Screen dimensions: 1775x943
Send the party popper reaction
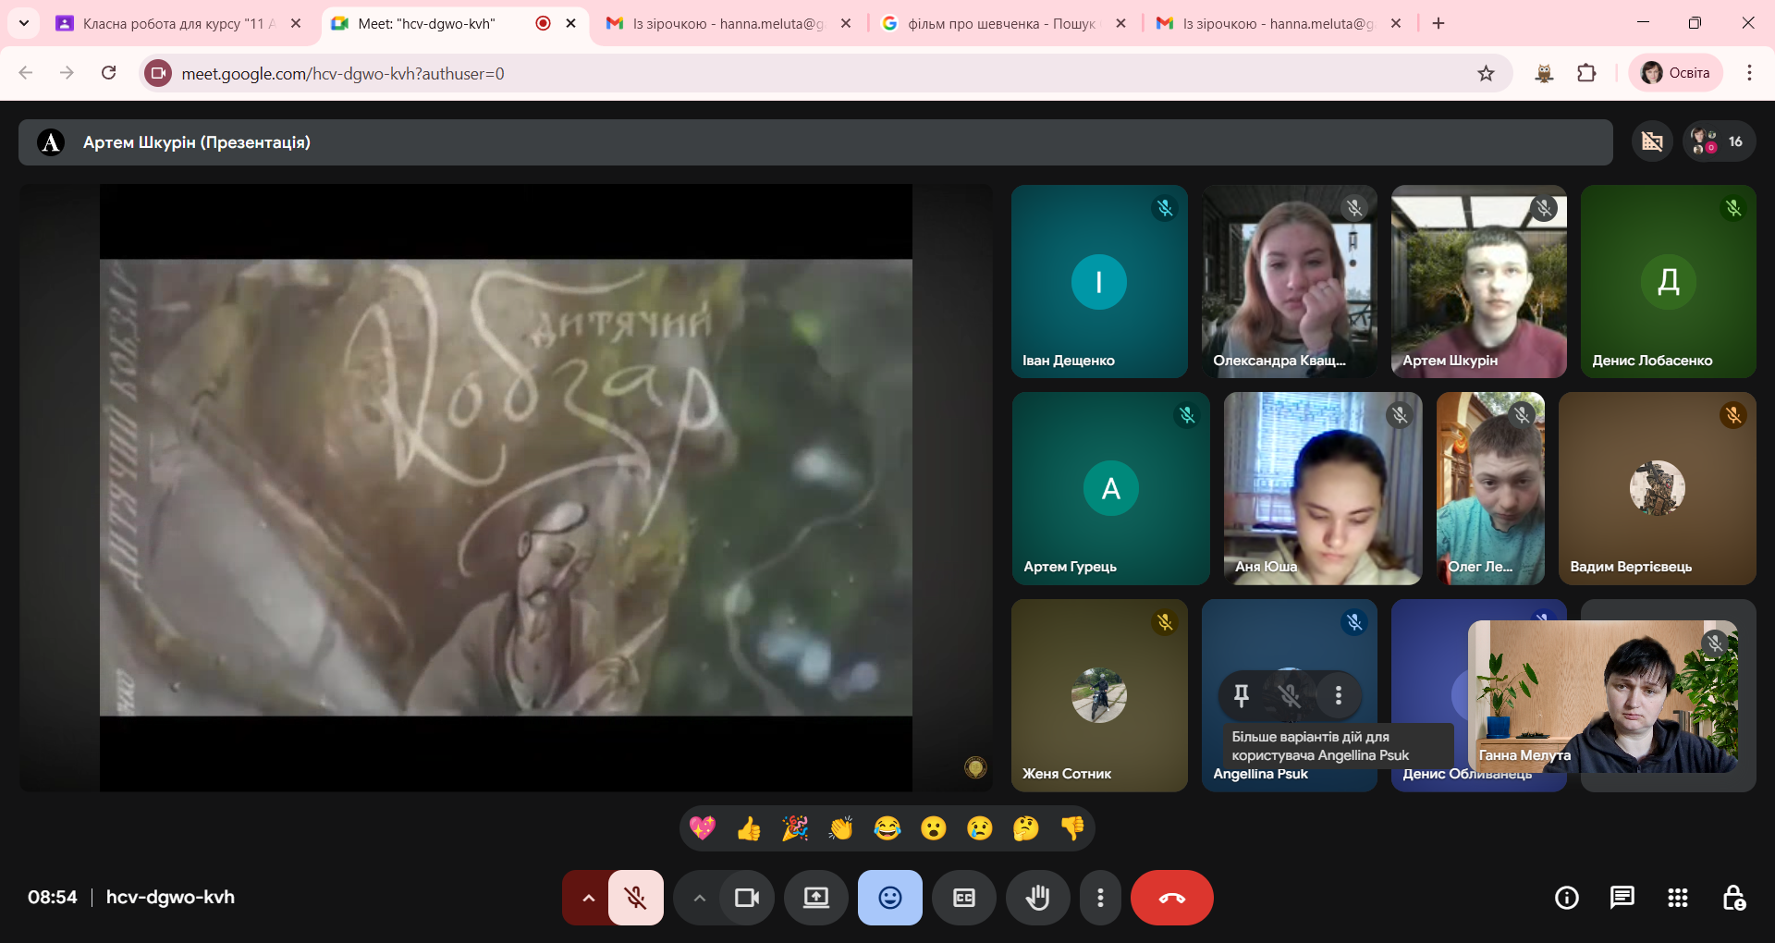[x=795, y=828]
